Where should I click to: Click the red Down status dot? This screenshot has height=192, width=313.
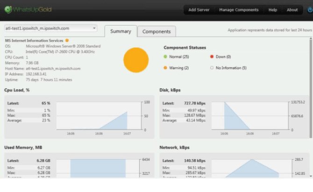click(x=212, y=57)
